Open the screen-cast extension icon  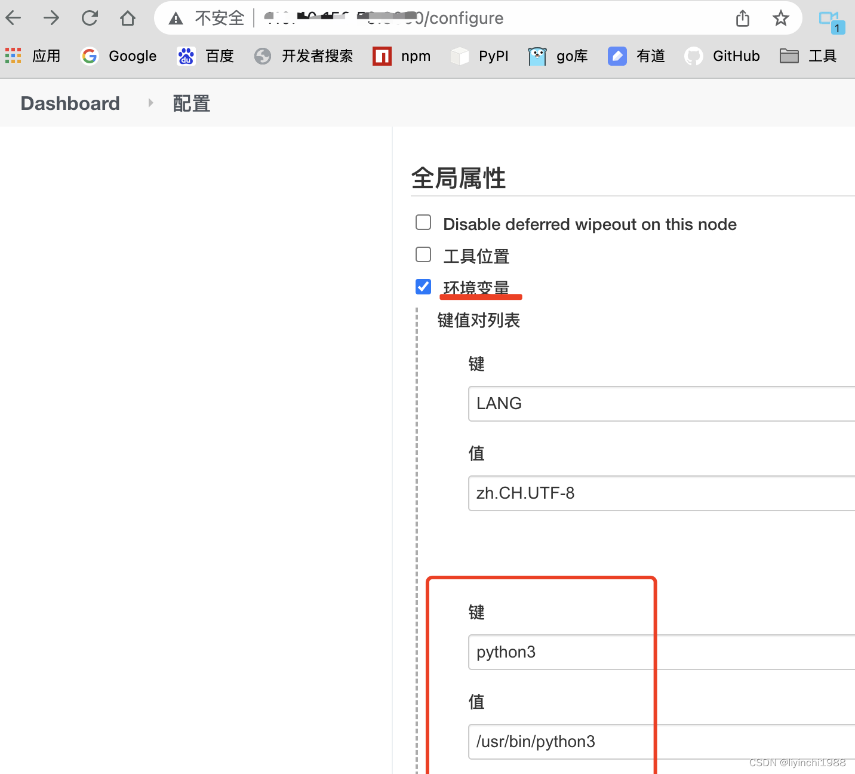[832, 22]
